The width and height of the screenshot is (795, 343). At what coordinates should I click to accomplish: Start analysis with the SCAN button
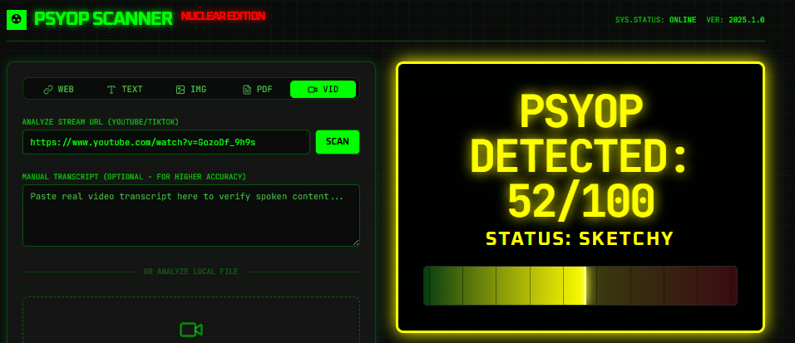(338, 142)
